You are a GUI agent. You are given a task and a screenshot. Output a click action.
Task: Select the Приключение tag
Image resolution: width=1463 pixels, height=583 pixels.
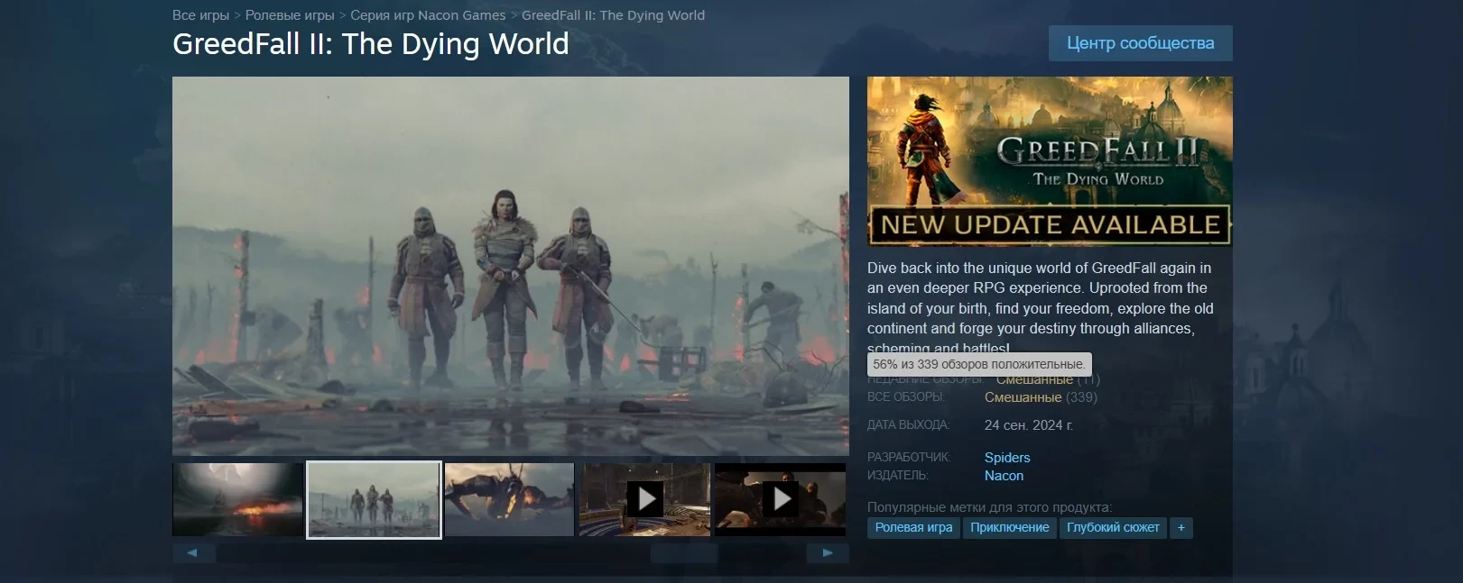1009,528
